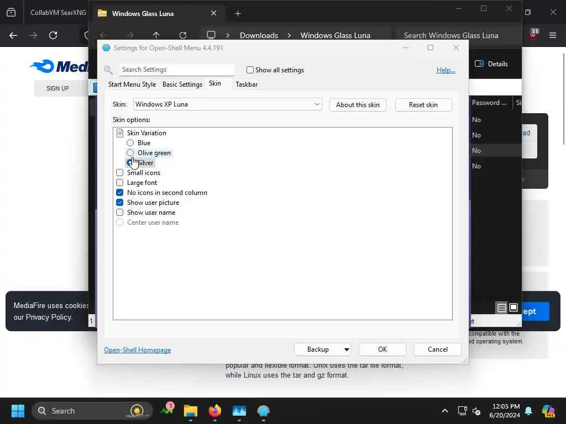The image size is (566, 424).
Task: Click the taskbar Search box
Action: (92, 411)
